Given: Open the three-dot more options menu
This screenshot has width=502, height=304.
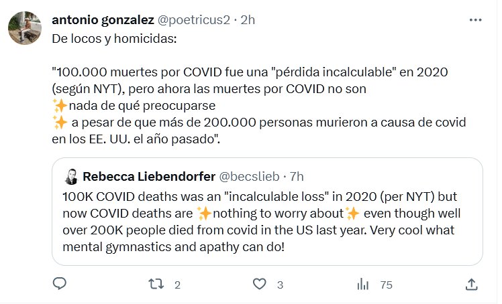Looking at the screenshot, I should point(475,20).
